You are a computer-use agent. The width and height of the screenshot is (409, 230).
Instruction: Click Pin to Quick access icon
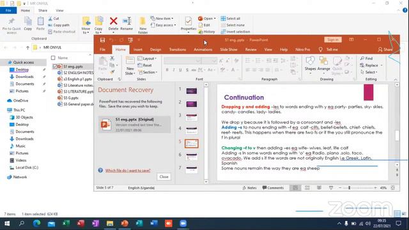coord(12,26)
